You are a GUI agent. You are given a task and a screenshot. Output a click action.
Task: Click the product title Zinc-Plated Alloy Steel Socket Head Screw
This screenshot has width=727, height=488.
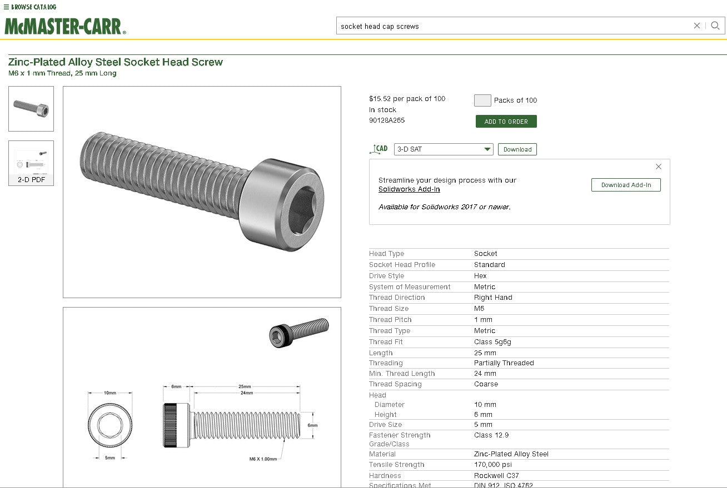pos(116,62)
